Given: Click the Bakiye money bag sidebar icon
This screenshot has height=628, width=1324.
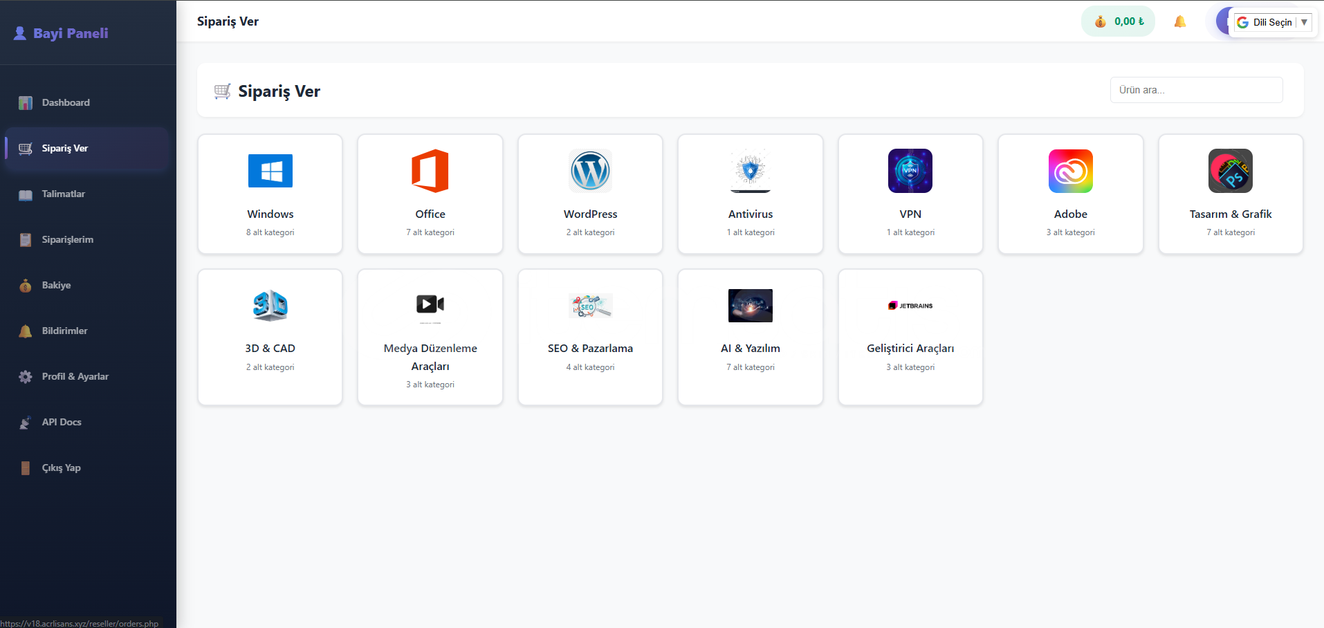Looking at the screenshot, I should (x=26, y=286).
